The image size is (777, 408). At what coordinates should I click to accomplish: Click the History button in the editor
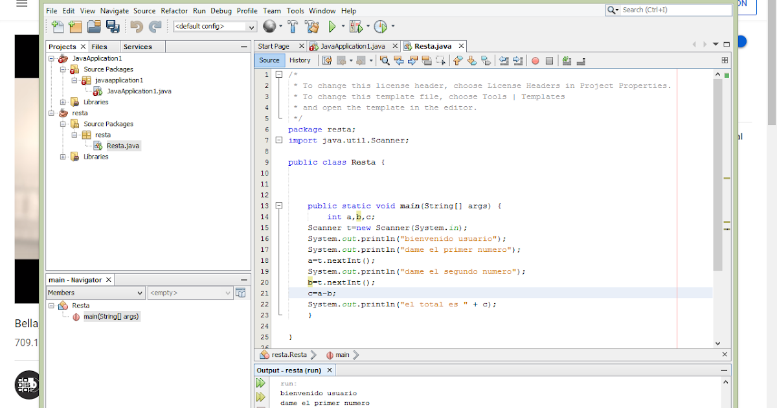301,60
